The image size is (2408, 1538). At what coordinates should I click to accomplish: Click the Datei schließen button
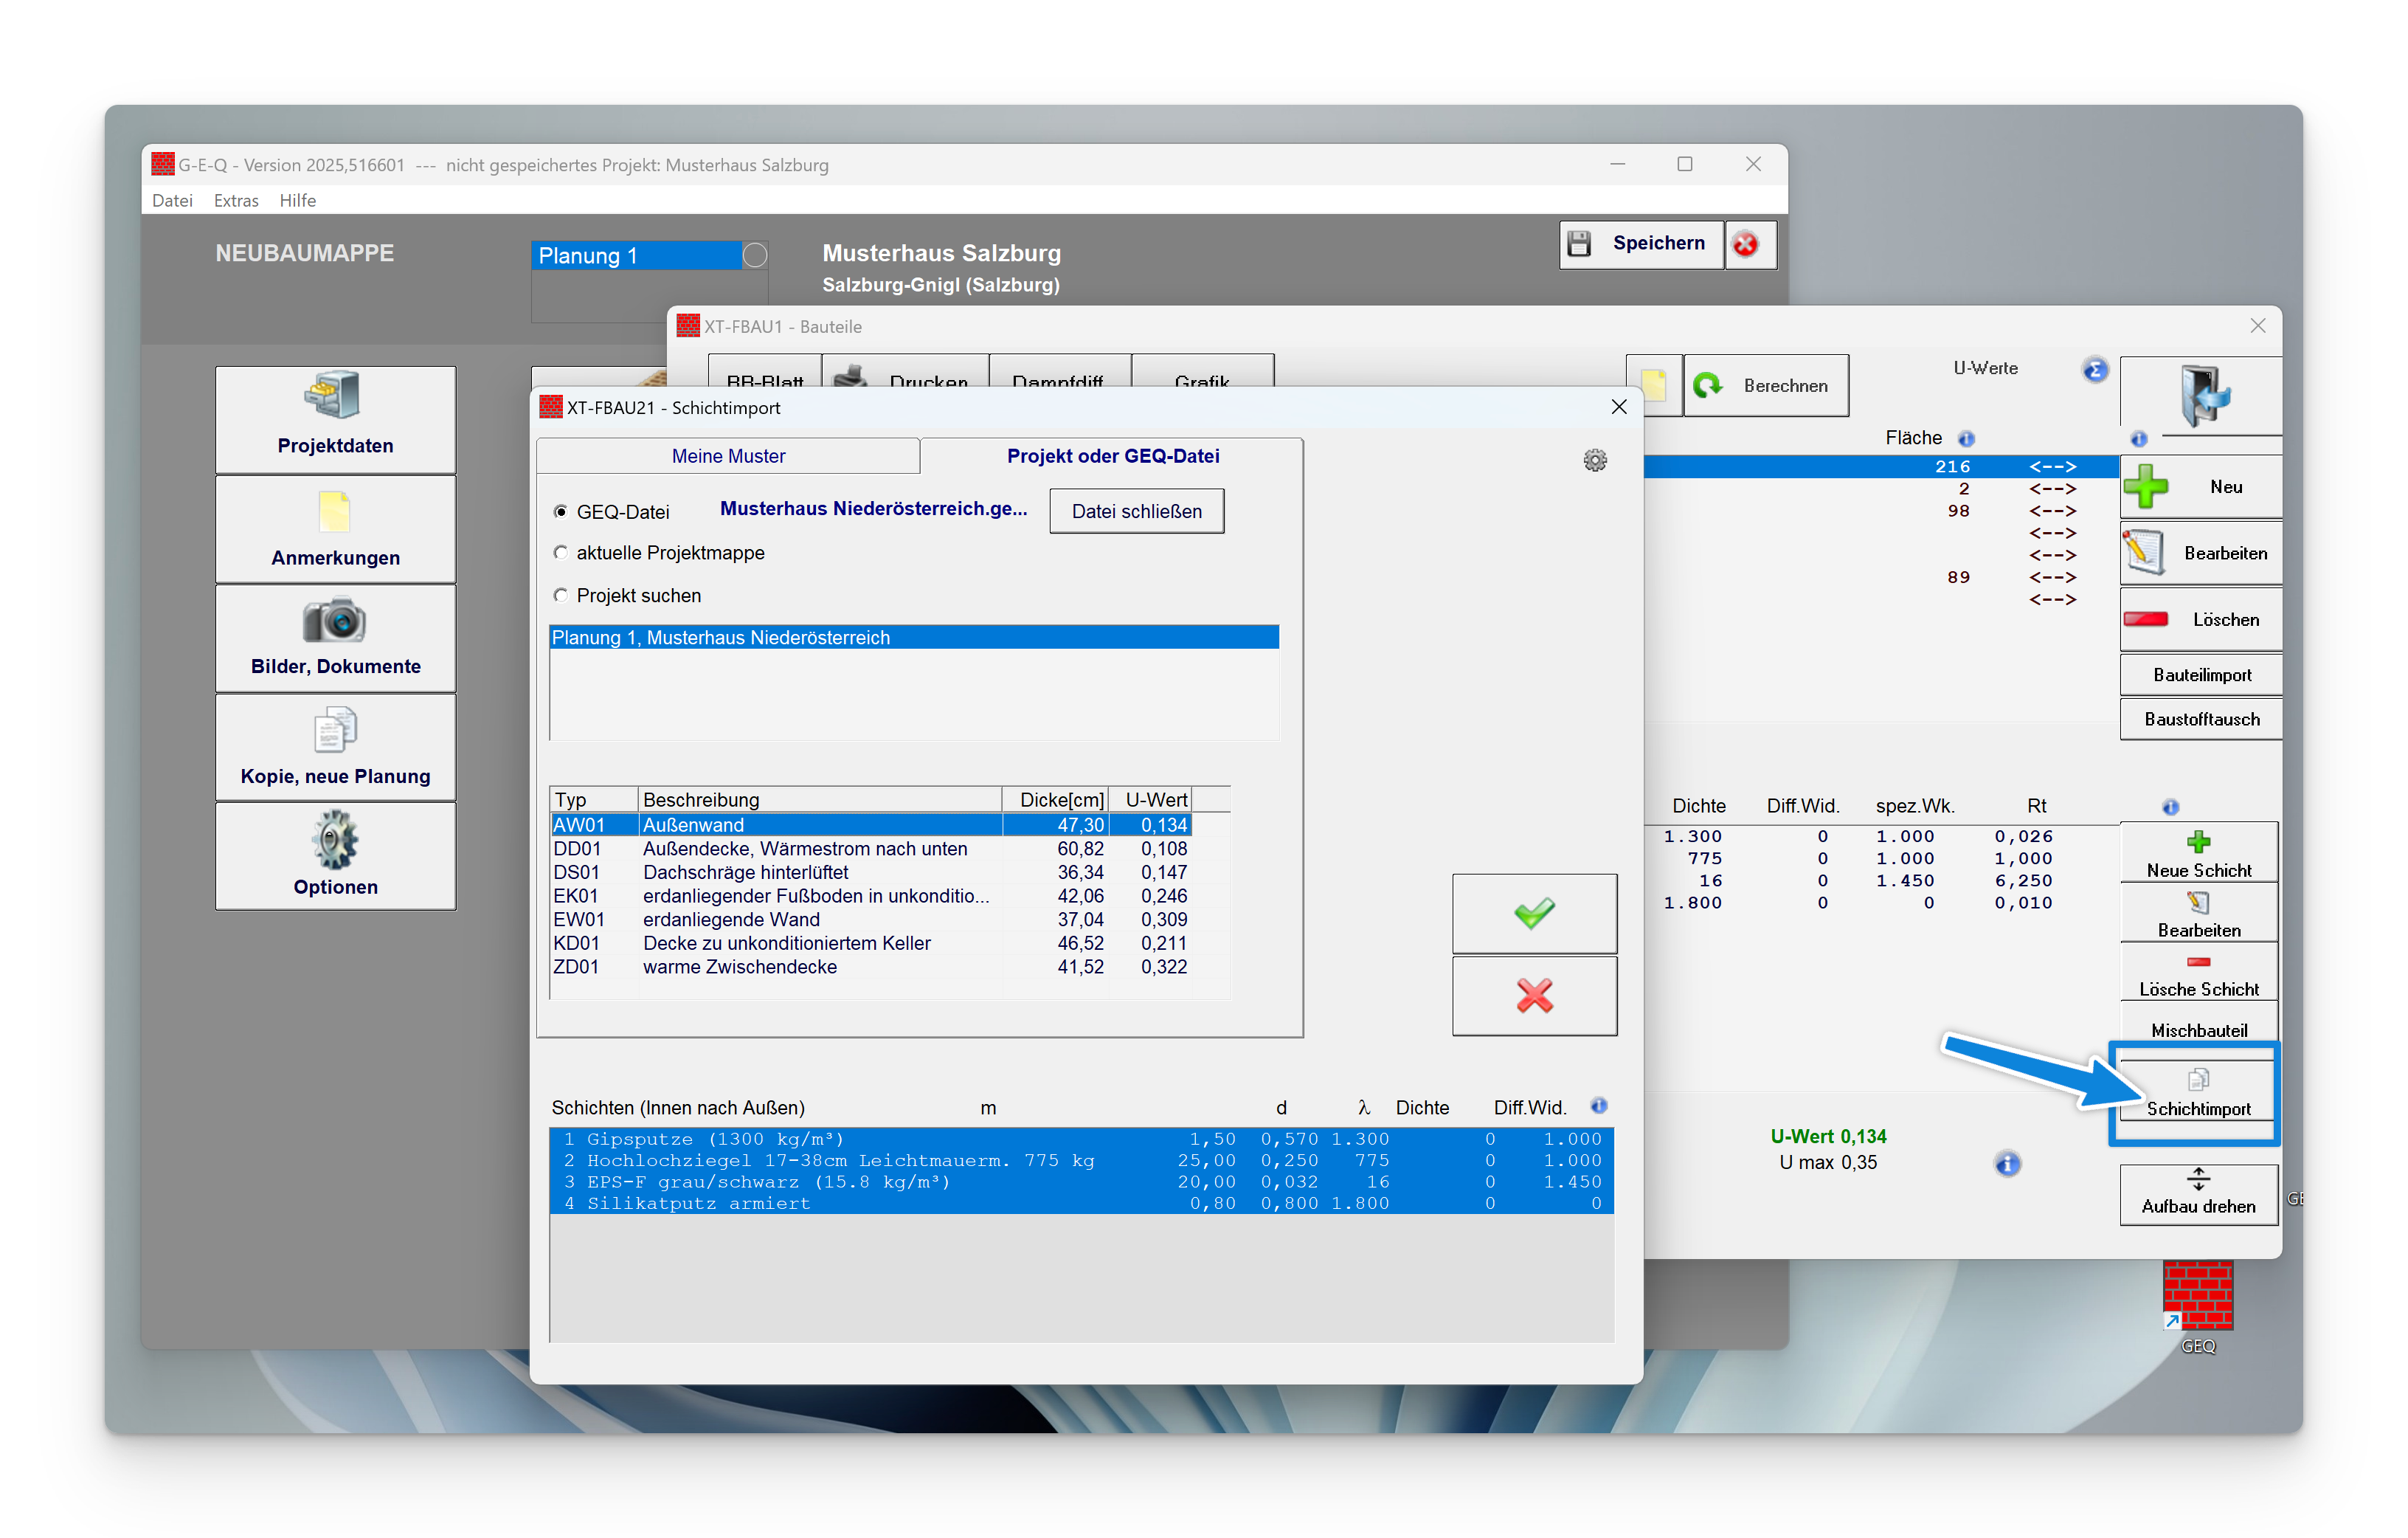pos(1136,511)
